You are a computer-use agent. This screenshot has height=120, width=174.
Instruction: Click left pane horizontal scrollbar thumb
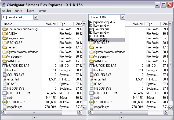pyautogui.click(x=34, y=112)
